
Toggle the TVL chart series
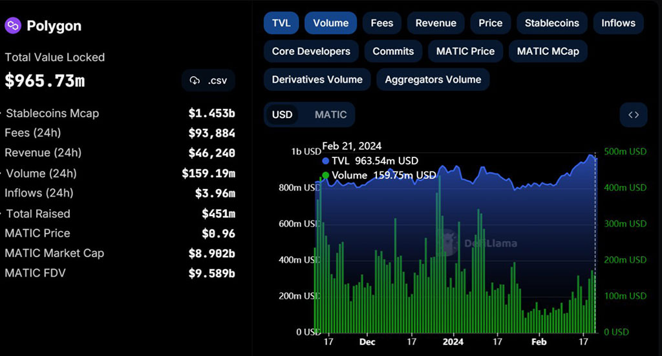281,23
